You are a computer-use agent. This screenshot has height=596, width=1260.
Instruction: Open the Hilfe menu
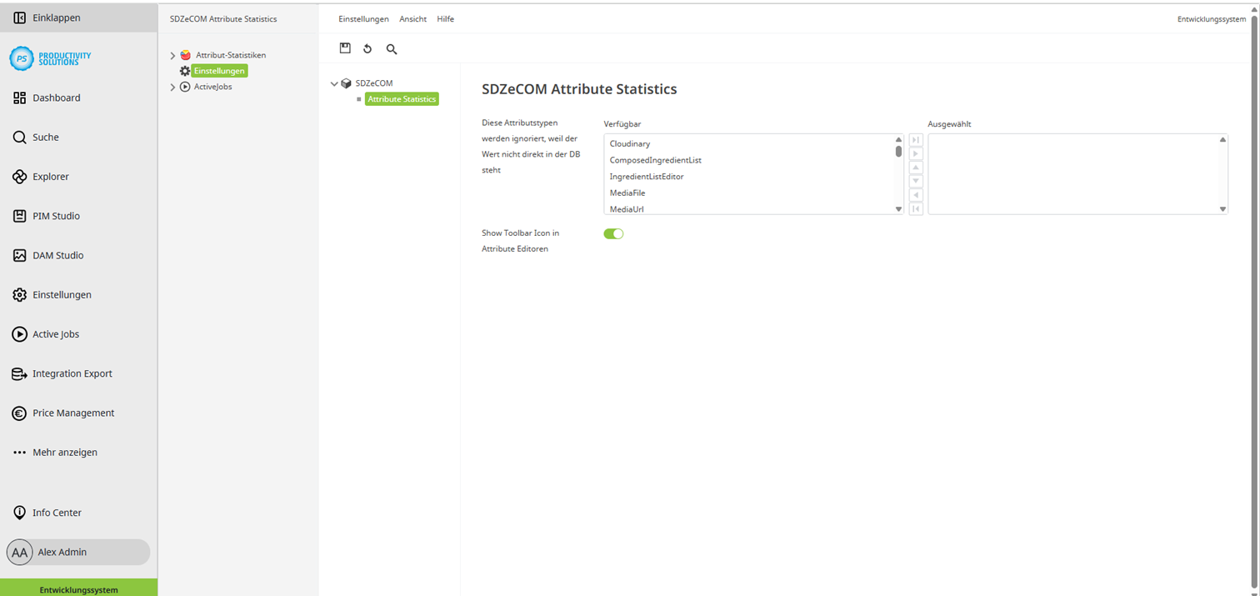(x=446, y=18)
